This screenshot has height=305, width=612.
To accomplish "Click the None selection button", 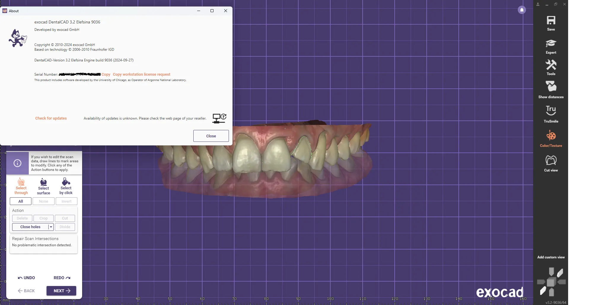I will pyautogui.click(x=43, y=201).
